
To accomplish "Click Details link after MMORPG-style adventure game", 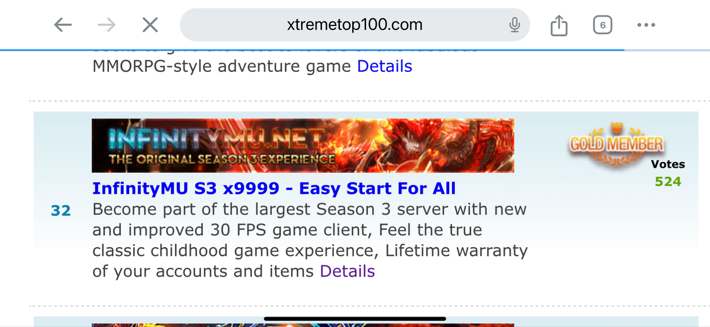I will 384,66.
